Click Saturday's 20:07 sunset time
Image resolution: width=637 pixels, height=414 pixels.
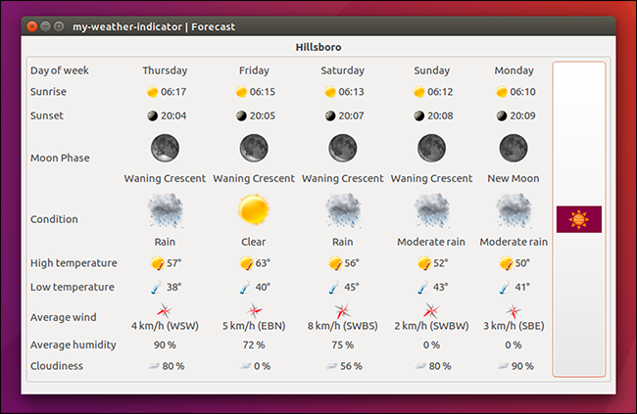coord(352,116)
